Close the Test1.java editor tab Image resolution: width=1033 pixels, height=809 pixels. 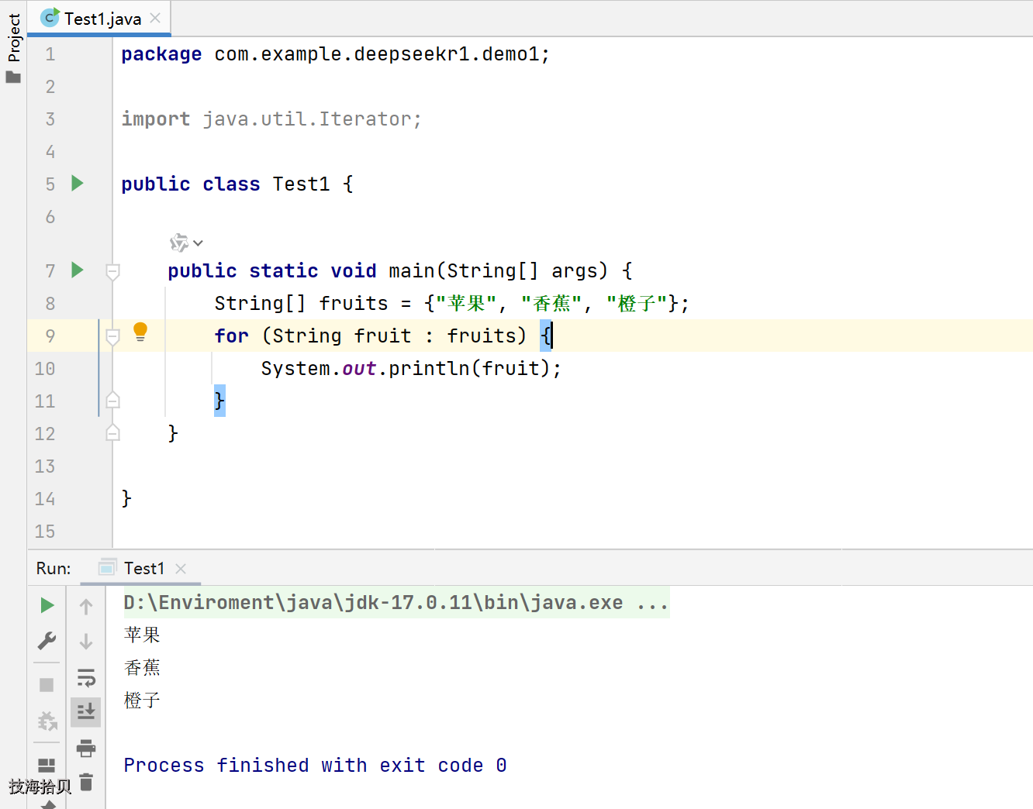pyautogui.click(x=155, y=18)
